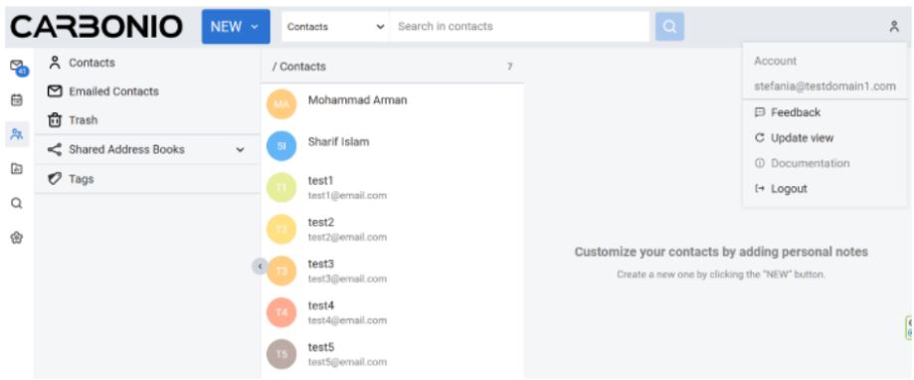Click the blue search magnifier button
Image resolution: width=914 pixels, height=380 pixels.
pyautogui.click(x=669, y=27)
